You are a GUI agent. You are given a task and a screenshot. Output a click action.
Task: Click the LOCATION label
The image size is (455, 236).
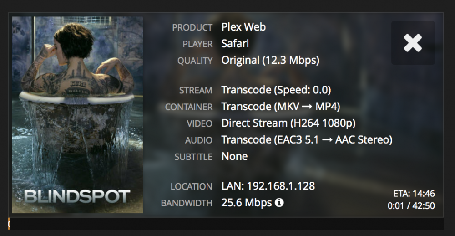tap(191, 187)
